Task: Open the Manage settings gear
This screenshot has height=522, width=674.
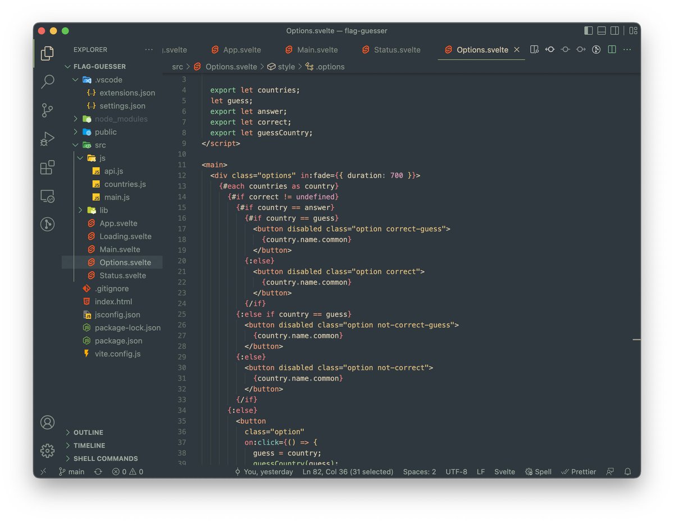Action: [48, 450]
